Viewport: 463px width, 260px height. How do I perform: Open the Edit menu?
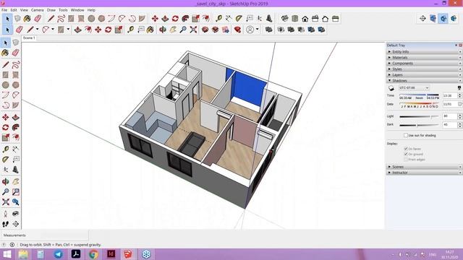14,10
